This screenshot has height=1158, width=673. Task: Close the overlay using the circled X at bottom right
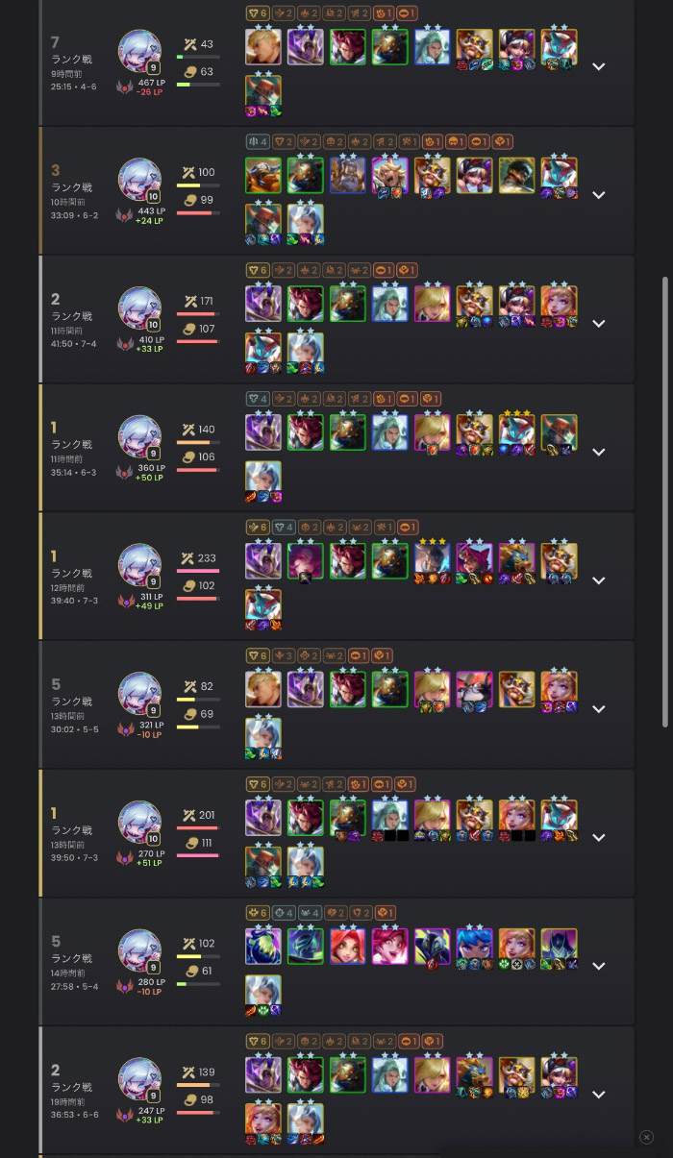pos(647,1137)
